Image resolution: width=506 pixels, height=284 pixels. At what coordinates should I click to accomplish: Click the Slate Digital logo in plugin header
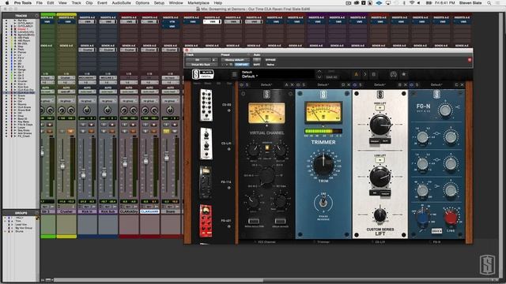(x=203, y=74)
